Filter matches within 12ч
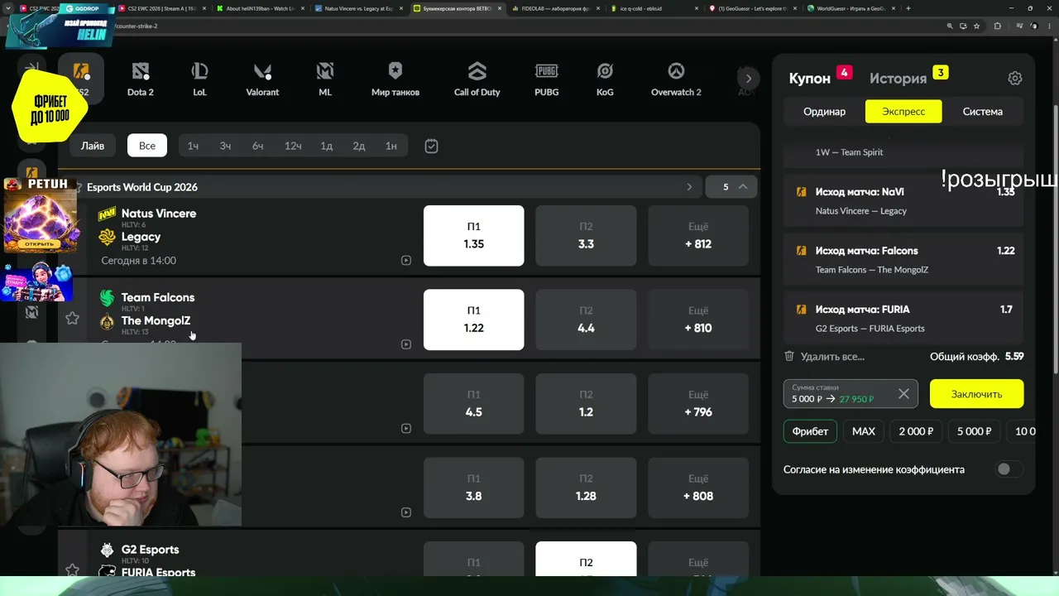Image resolution: width=1059 pixels, height=596 pixels. click(293, 146)
